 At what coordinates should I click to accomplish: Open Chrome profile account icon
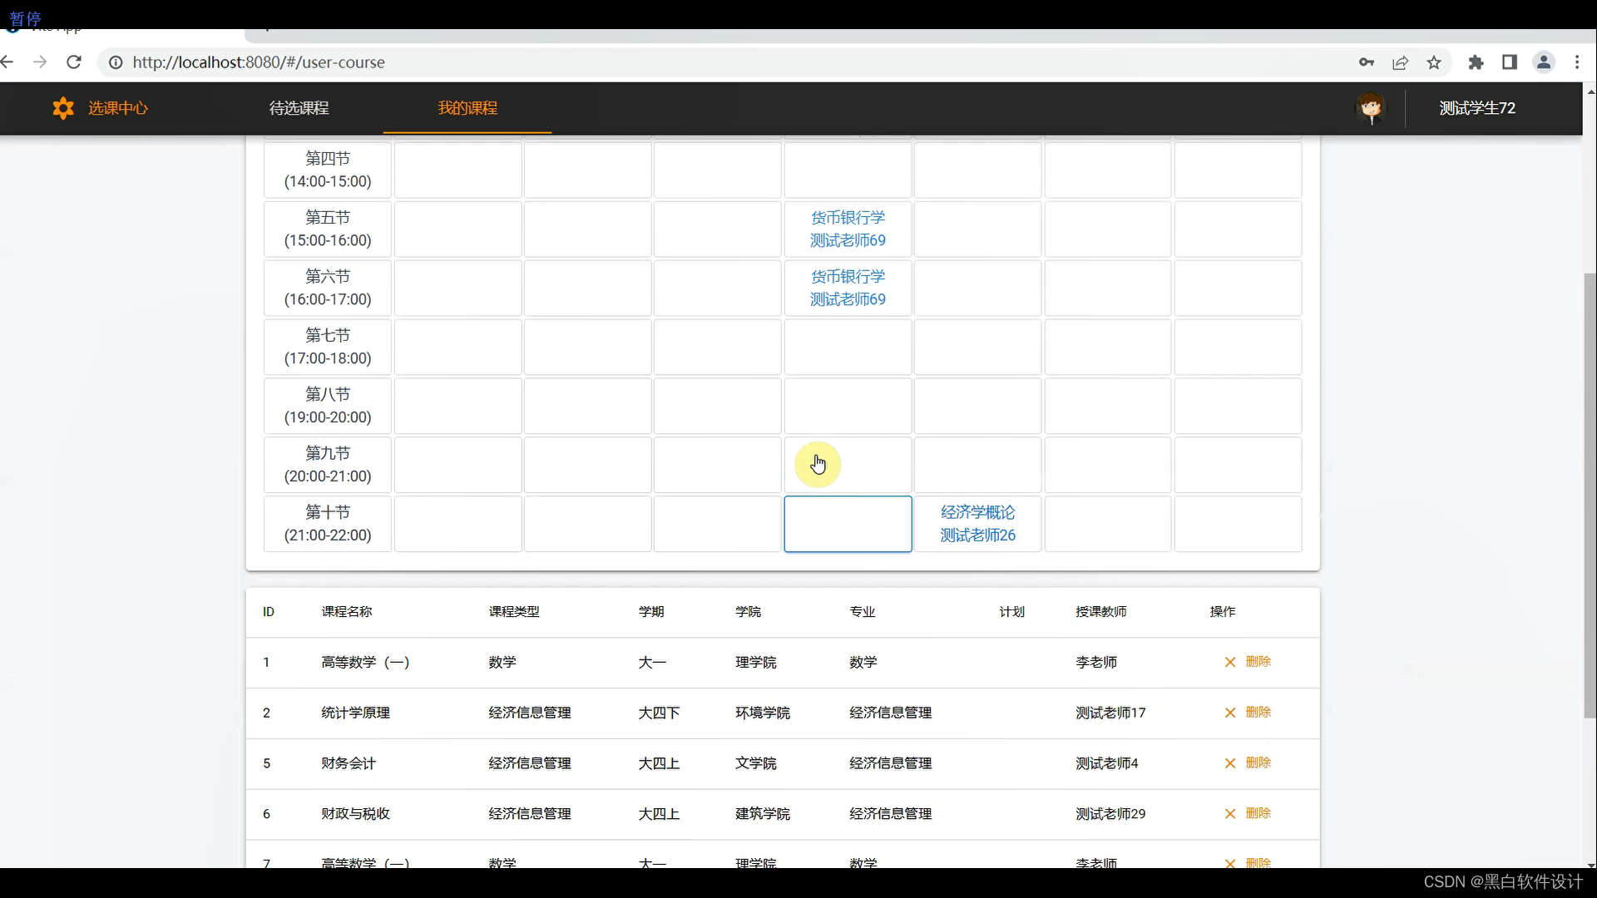[x=1544, y=62]
